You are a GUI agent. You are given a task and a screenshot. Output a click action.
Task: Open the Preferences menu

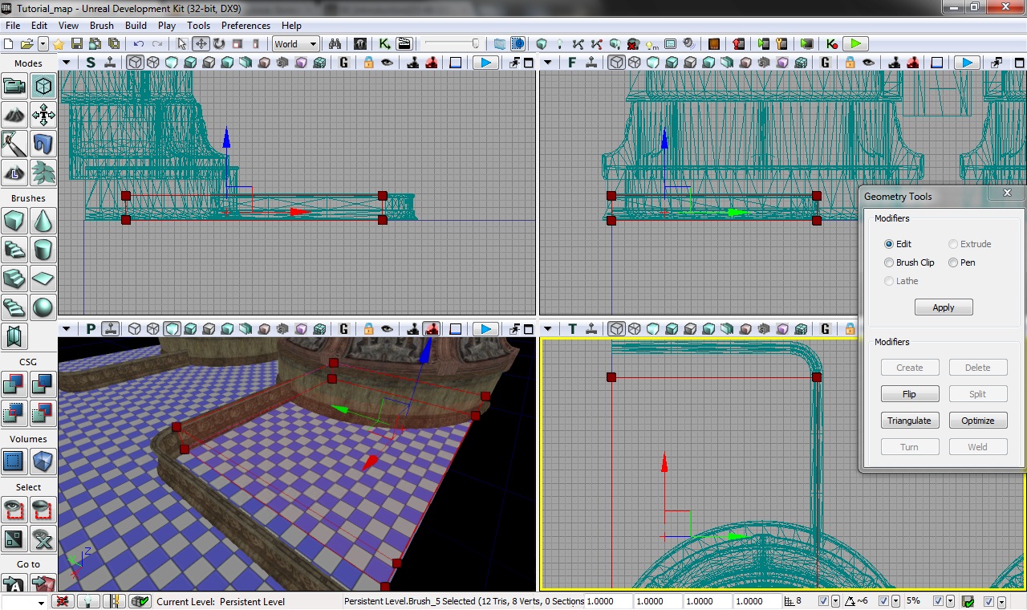246,26
